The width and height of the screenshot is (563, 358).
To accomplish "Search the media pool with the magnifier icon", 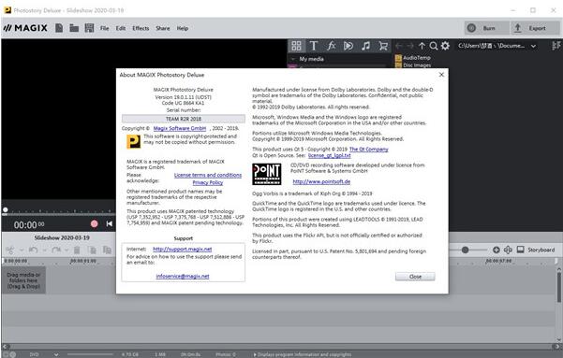I will click(434, 46).
